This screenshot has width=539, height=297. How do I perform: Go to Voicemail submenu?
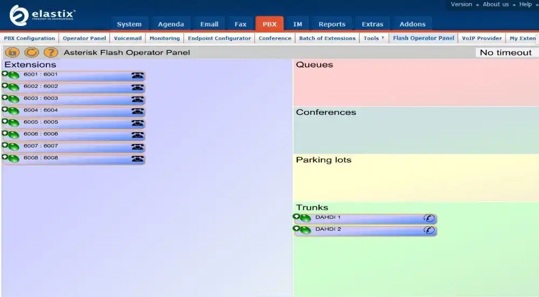click(x=128, y=38)
